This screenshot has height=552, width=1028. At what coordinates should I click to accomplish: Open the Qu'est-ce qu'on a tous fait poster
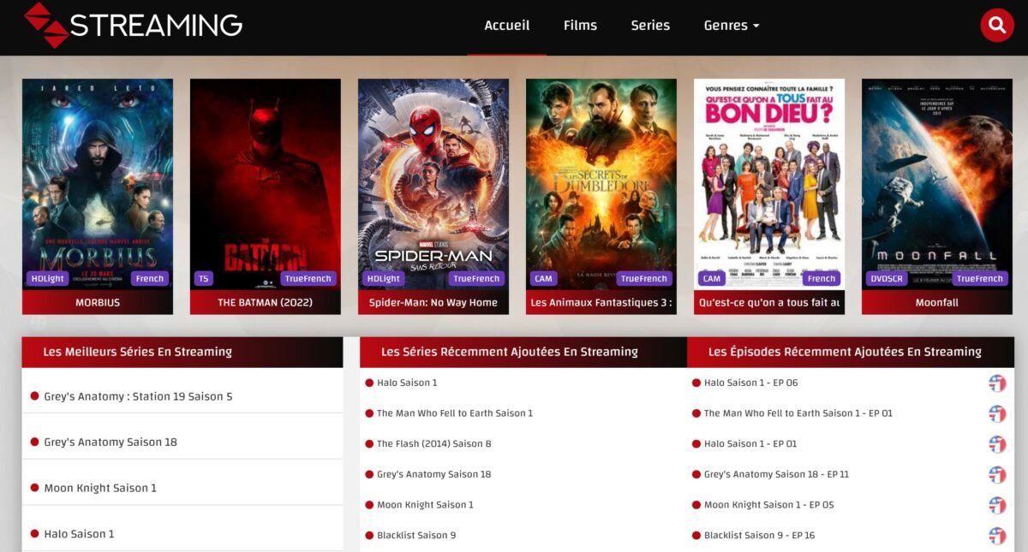tap(769, 184)
